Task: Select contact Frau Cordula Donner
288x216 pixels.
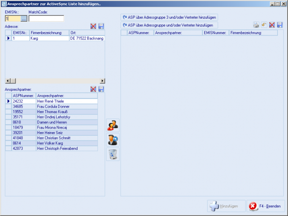Action: tap(67, 107)
